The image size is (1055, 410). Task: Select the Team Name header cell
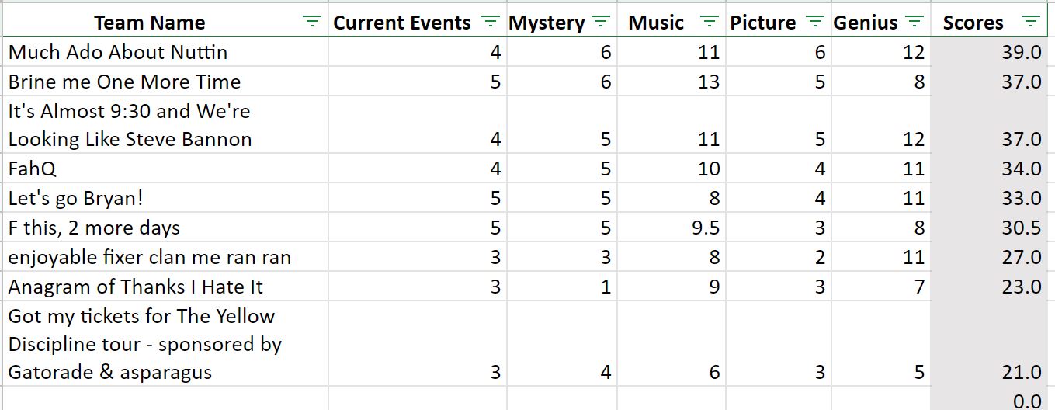tap(165, 23)
